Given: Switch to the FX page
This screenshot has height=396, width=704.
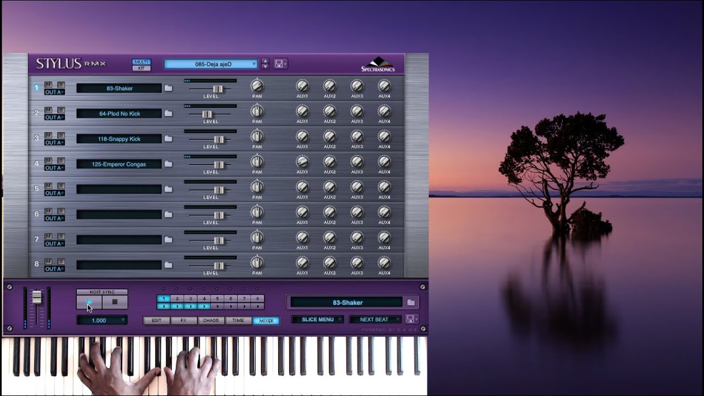Looking at the screenshot, I should tap(184, 320).
